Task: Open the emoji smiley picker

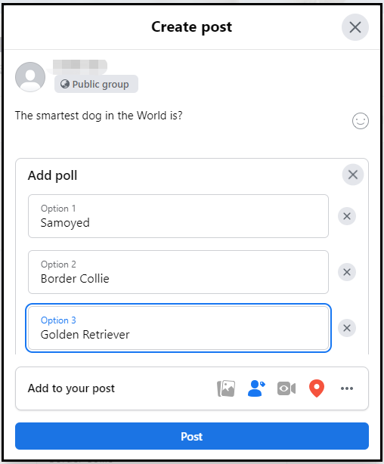Action: [361, 121]
